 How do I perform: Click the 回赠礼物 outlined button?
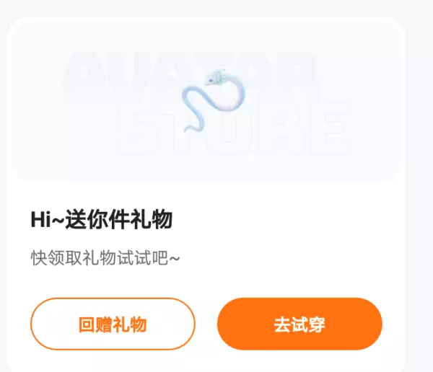pos(113,324)
